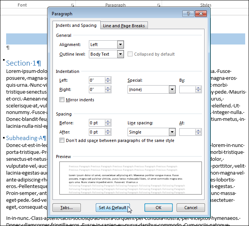Increase Left indentation with up arrow

(x=108, y=79)
